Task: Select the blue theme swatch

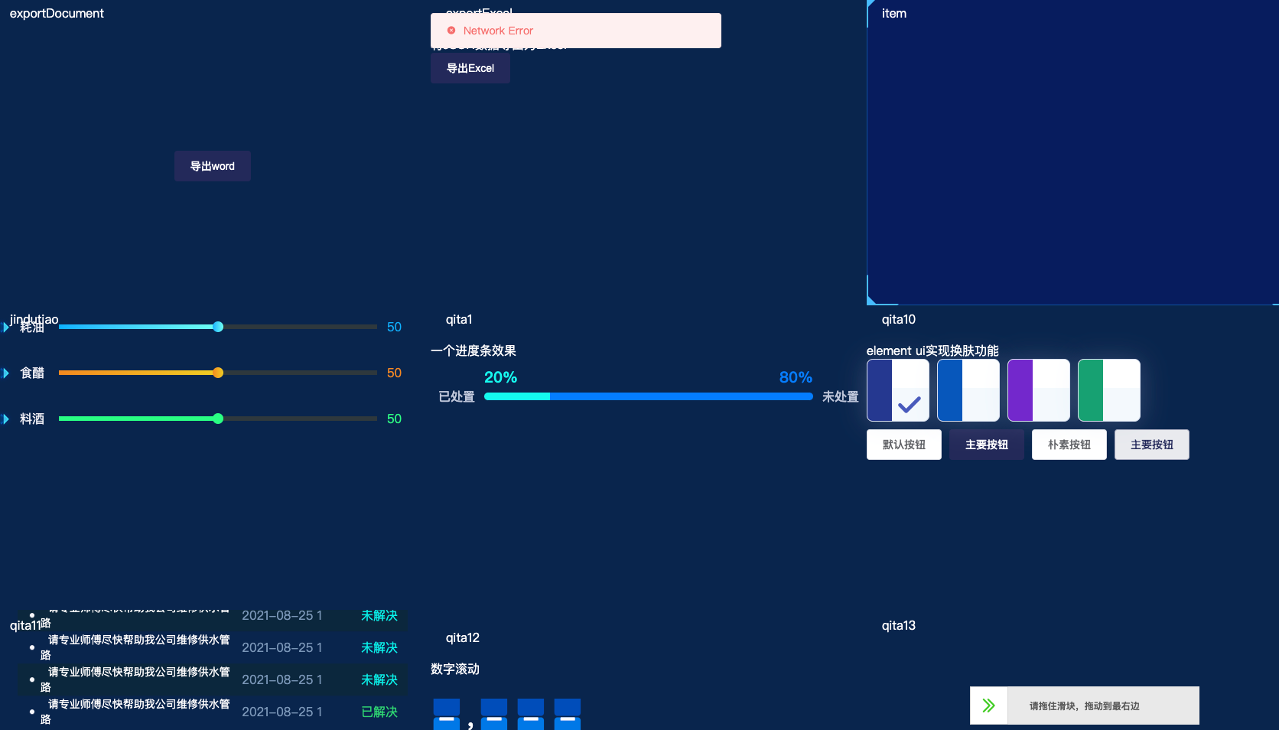Action: point(968,390)
